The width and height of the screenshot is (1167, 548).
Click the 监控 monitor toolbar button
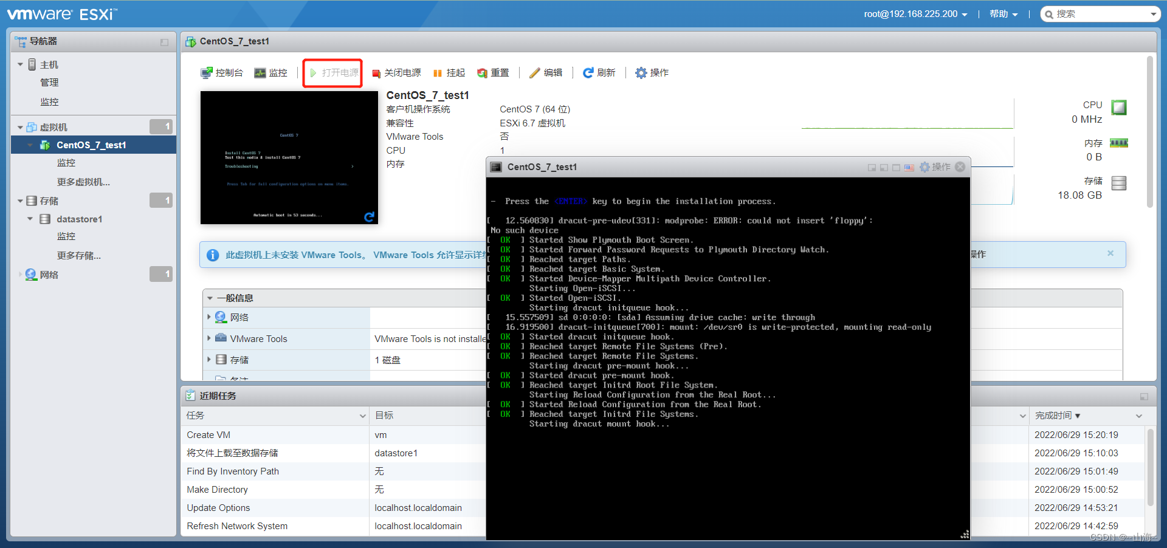pos(271,73)
